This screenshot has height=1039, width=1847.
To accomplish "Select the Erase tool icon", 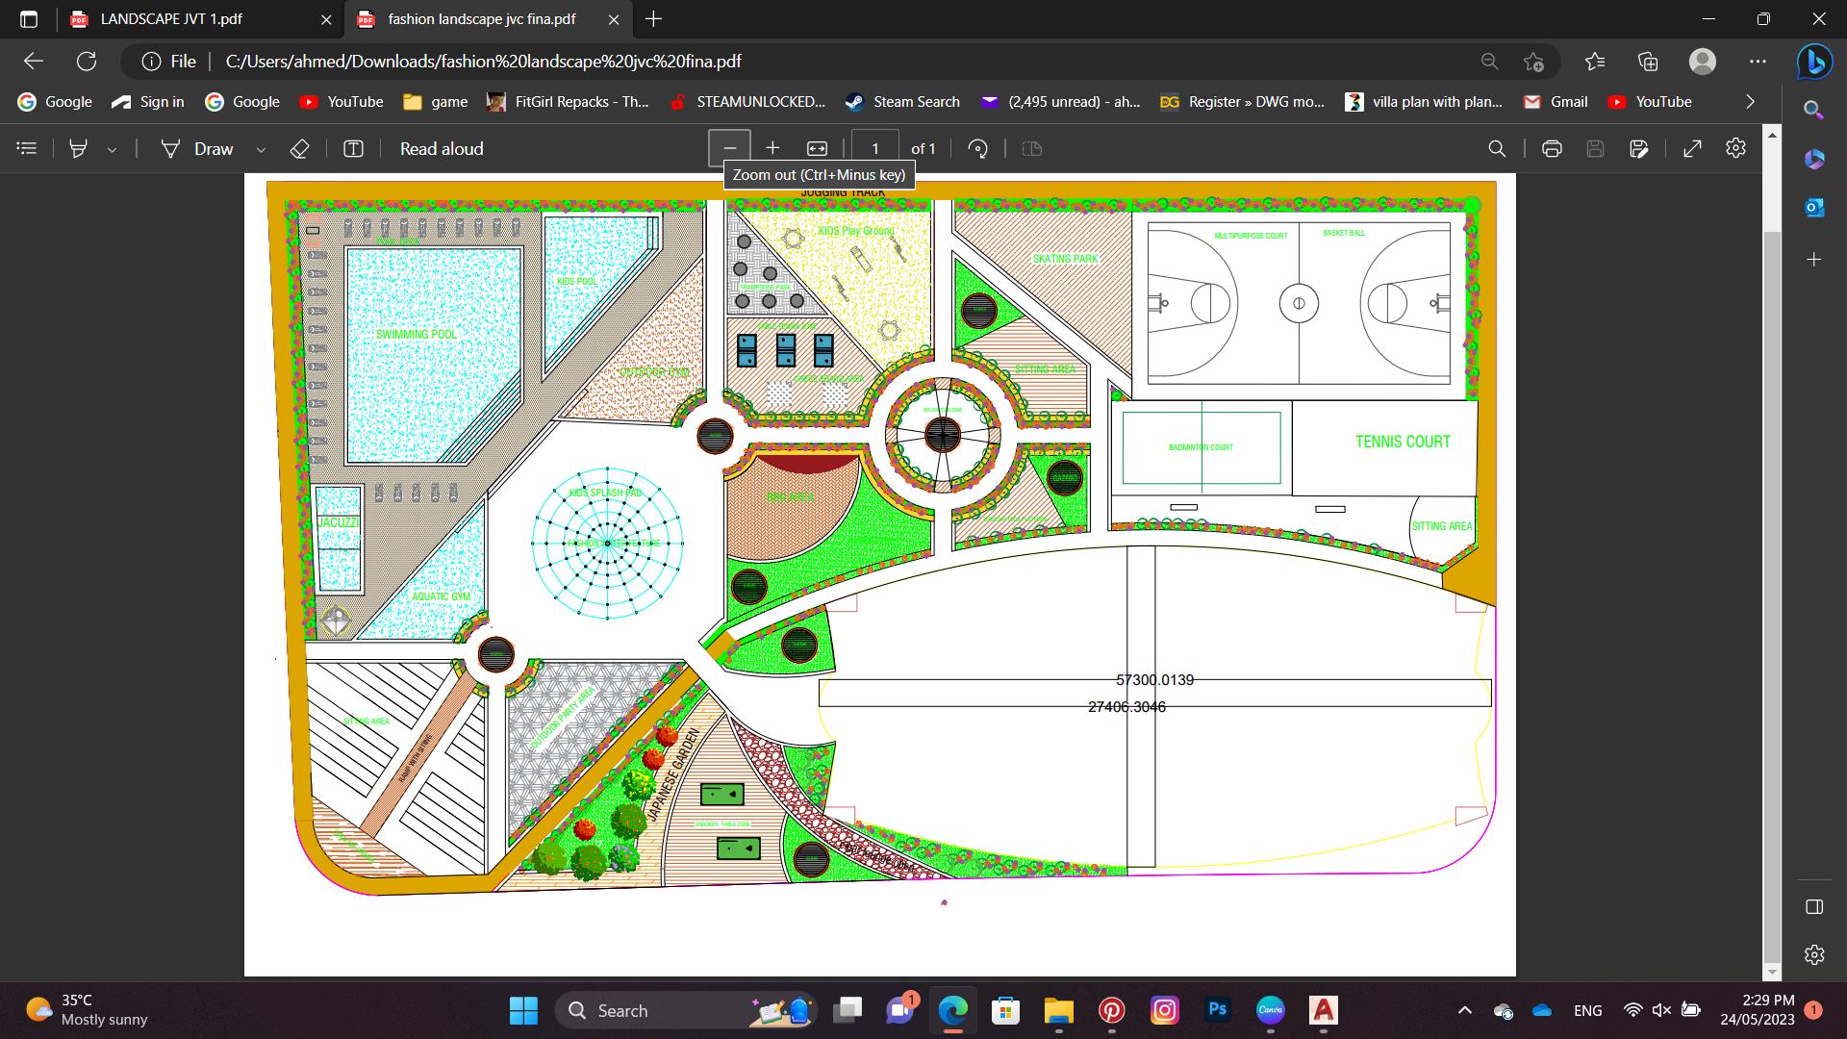I will pos(299,148).
